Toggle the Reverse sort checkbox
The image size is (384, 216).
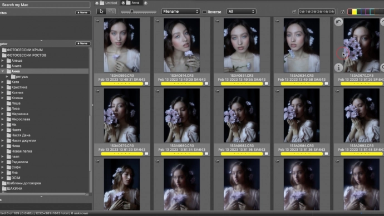204,12
